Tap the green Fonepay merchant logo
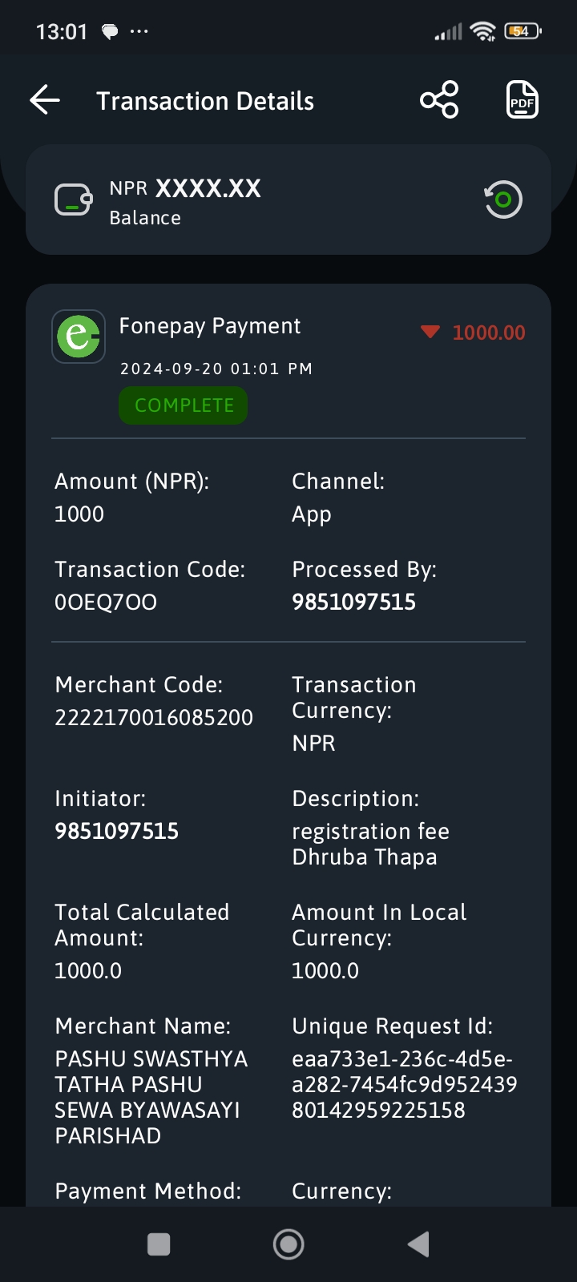 pos(79,336)
